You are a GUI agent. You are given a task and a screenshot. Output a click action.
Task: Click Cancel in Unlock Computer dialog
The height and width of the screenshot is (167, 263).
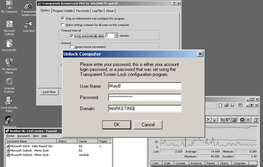148,125
